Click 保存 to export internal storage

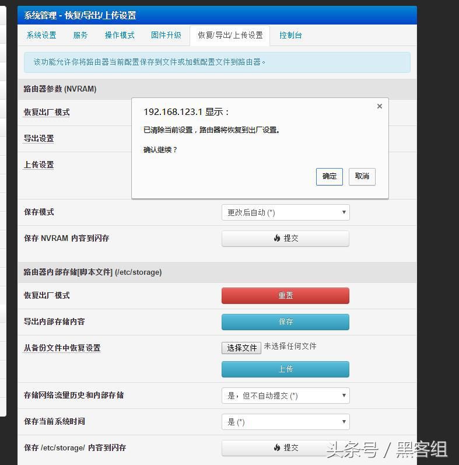pos(286,321)
